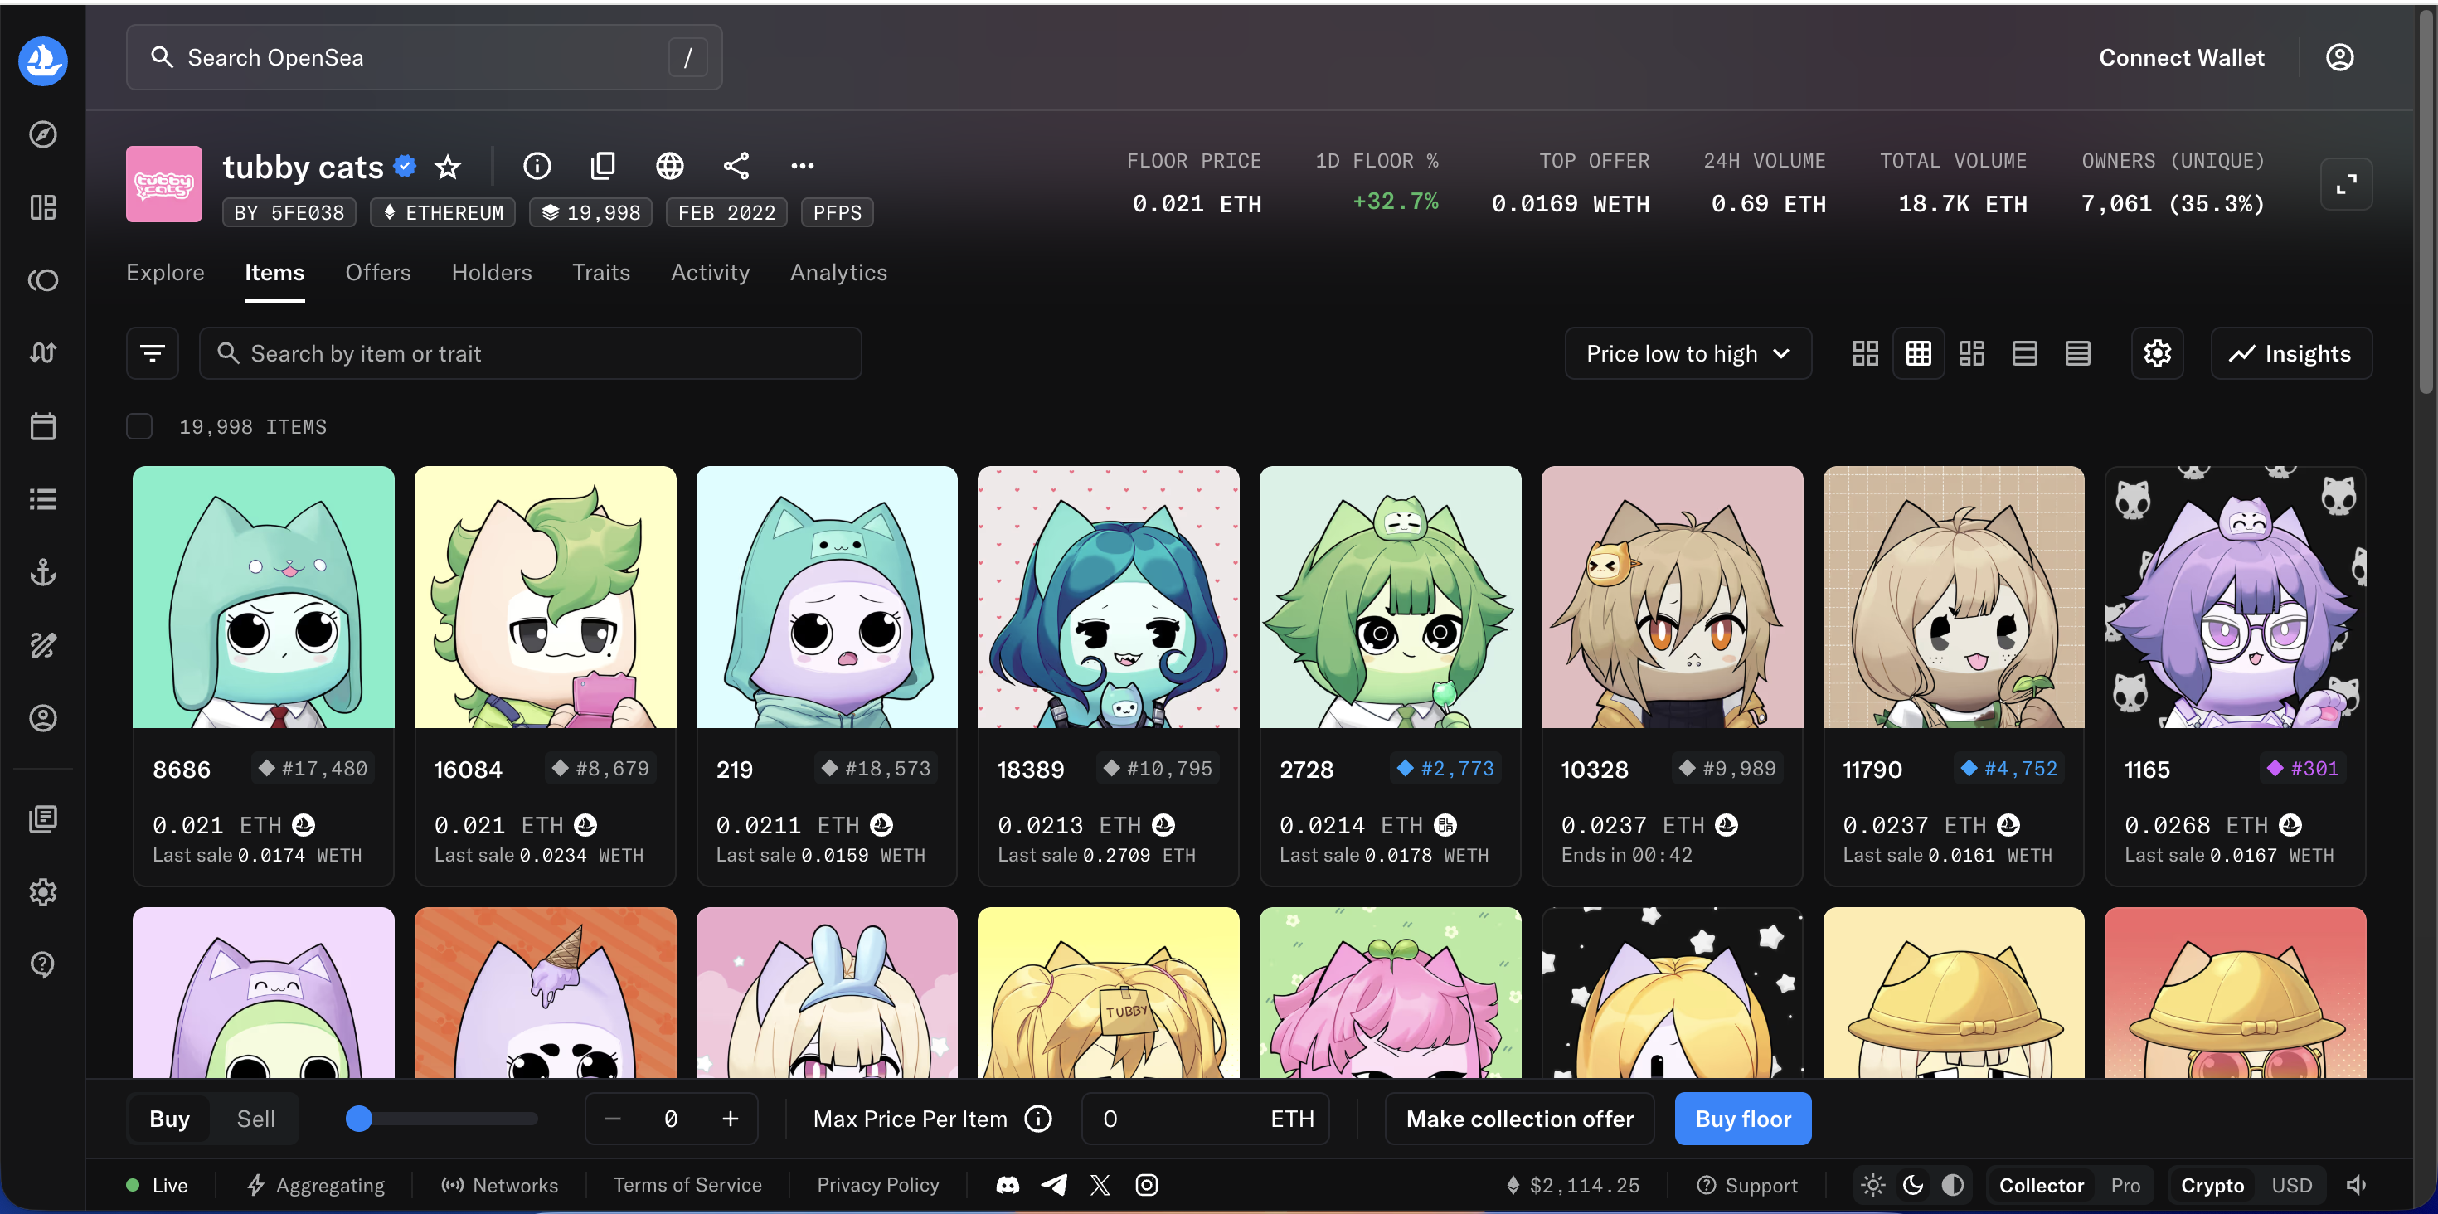Open the resources news icon in sidebar
This screenshot has width=2438, height=1214.
(x=42, y=818)
